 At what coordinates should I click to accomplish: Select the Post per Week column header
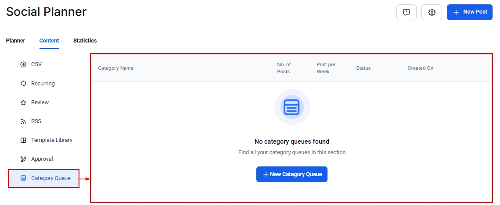[326, 68]
